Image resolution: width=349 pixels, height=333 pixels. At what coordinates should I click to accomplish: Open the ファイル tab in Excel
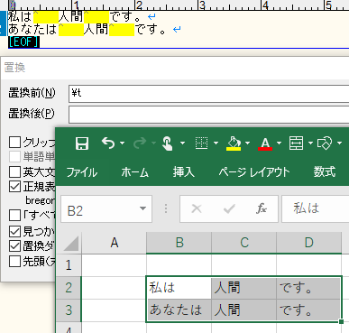pos(82,172)
